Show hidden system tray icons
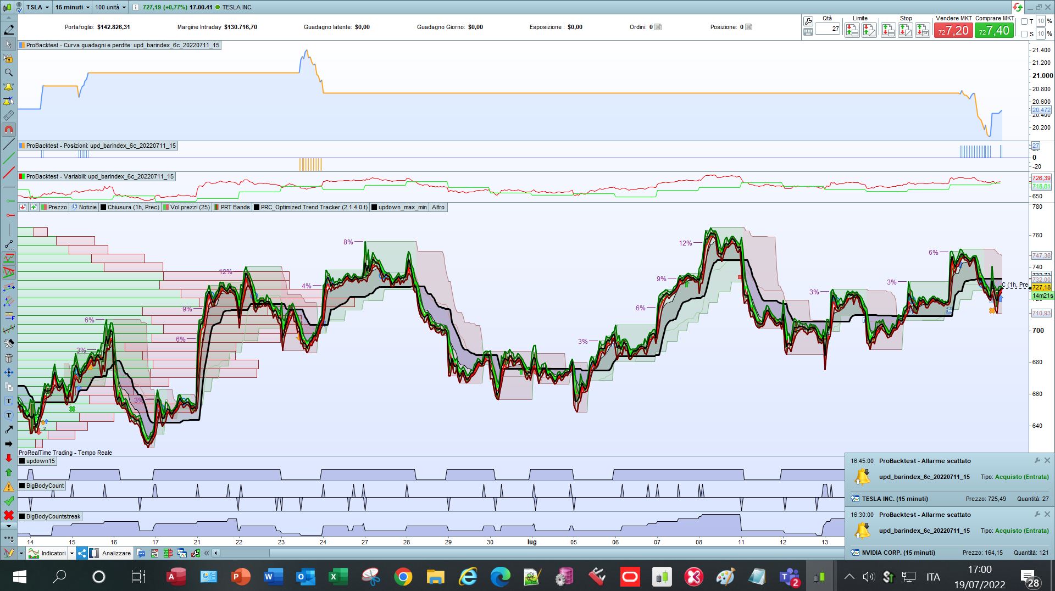 tap(849, 577)
